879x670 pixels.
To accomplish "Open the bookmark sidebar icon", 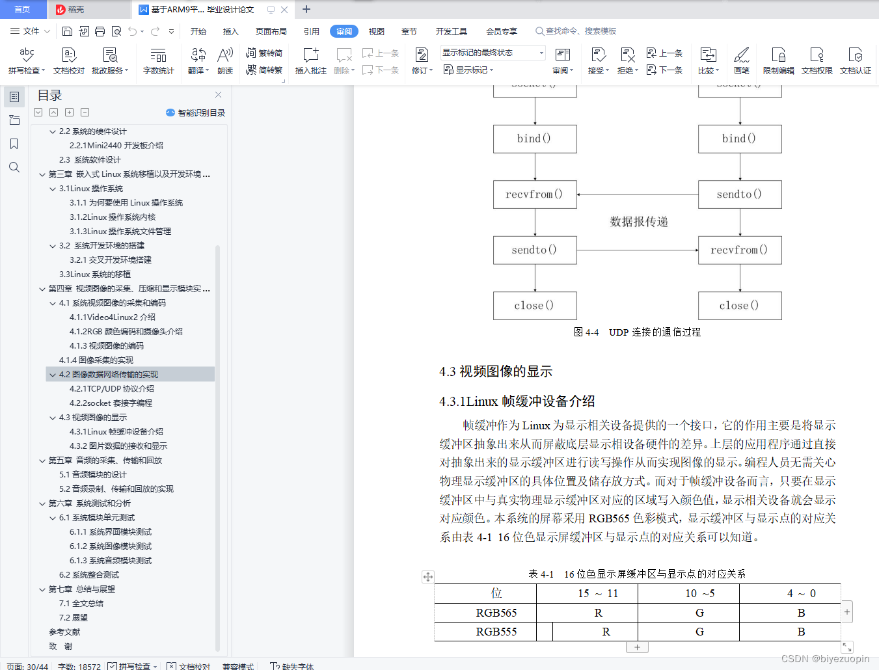I will point(14,144).
